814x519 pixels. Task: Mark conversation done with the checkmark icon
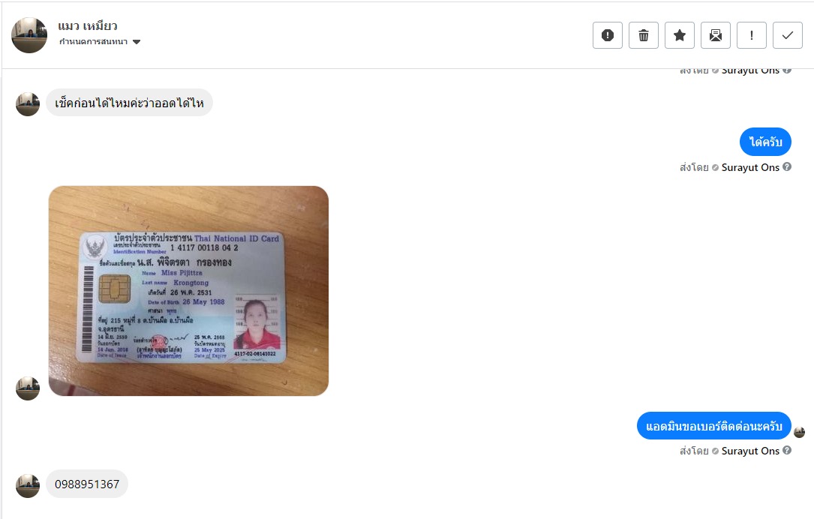coord(788,35)
